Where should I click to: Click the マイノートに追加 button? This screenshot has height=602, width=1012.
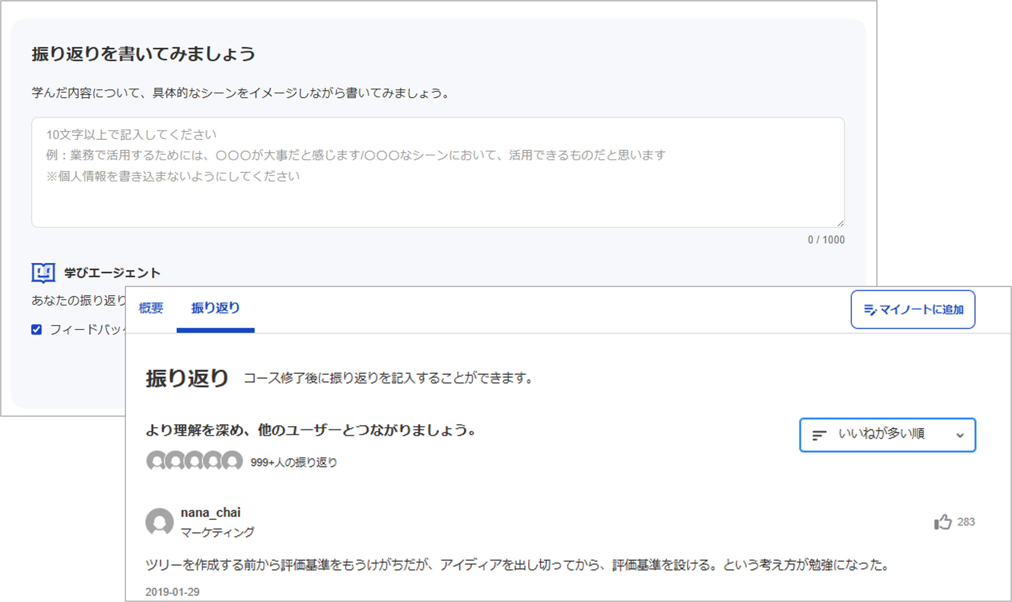coord(913,310)
